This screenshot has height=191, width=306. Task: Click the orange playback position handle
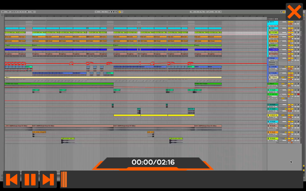pyautogui.click(x=64, y=179)
